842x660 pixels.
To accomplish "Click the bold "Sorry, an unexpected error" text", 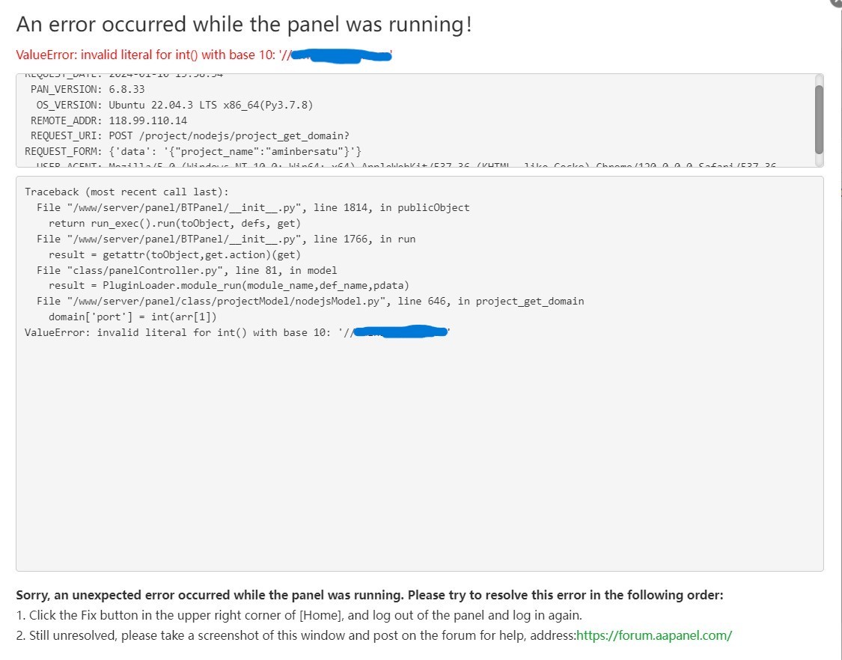I will point(370,596).
